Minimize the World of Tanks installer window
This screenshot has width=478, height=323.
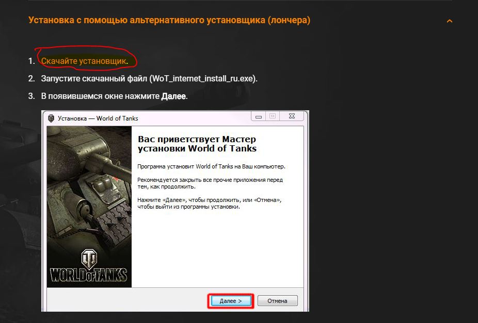pos(259,116)
